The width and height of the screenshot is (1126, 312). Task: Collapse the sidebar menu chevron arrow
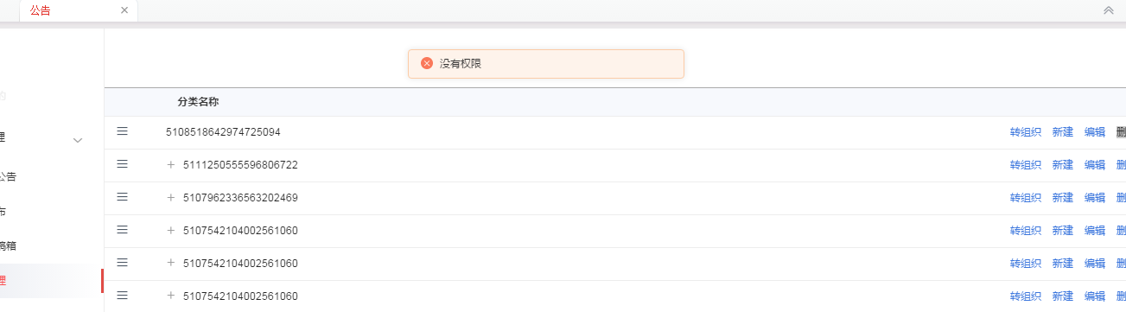pos(78,140)
